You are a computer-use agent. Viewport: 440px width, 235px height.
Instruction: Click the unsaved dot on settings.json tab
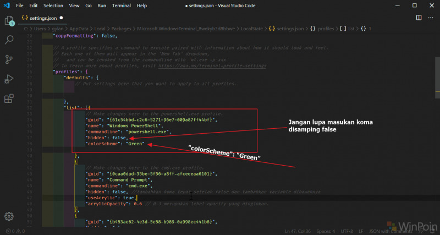click(x=61, y=18)
